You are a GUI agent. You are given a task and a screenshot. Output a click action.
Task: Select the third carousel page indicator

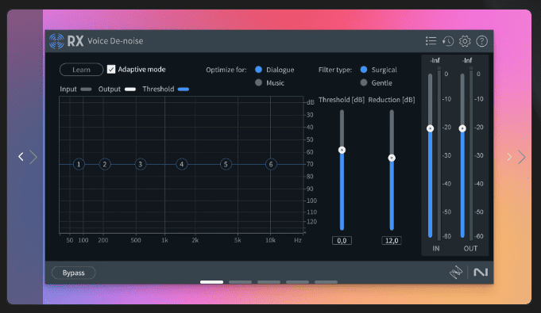click(x=269, y=282)
